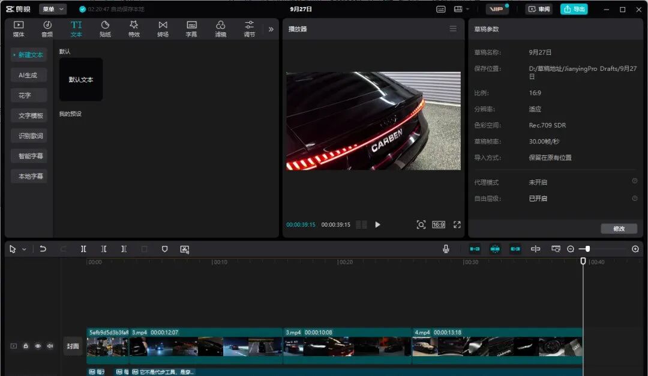The height and width of the screenshot is (376, 648).
Task: Open the 特效 effects panel
Action: tap(134, 29)
